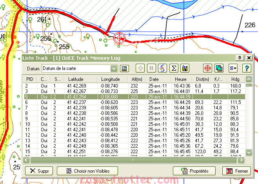Click the save floppy disk icon
This screenshot has width=258, height=184.
point(185,68)
